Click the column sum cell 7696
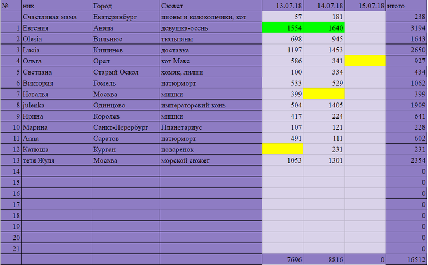The height and width of the screenshot is (265, 428). coord(282,259)
